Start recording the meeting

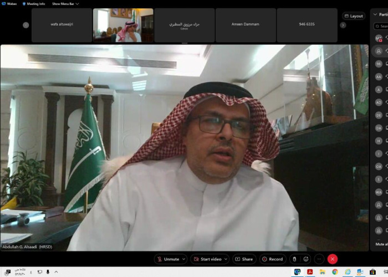272,259
